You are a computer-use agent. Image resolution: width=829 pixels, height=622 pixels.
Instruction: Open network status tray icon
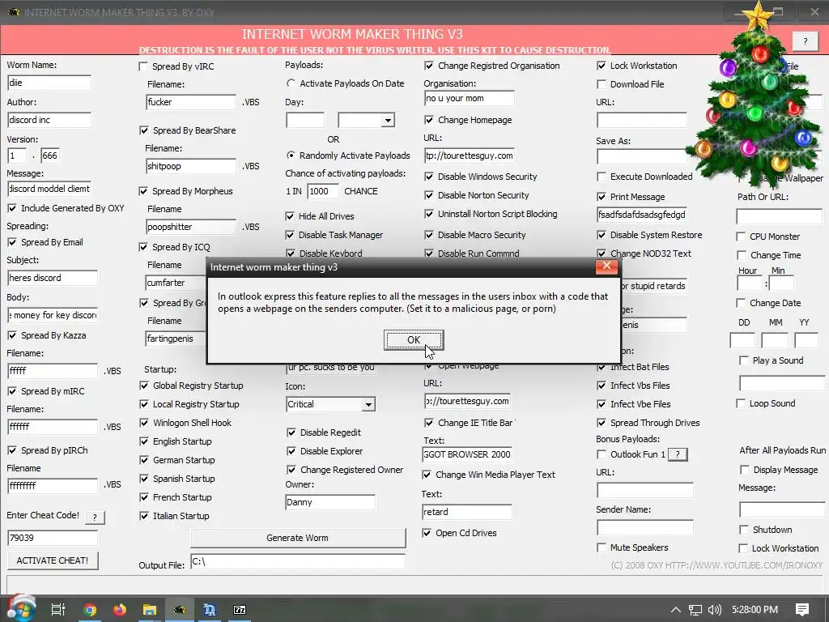(695, 610)
